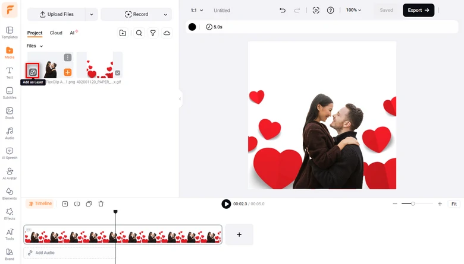The image size is (464, 264).
Task: Click the Record button
Action: 136,14
